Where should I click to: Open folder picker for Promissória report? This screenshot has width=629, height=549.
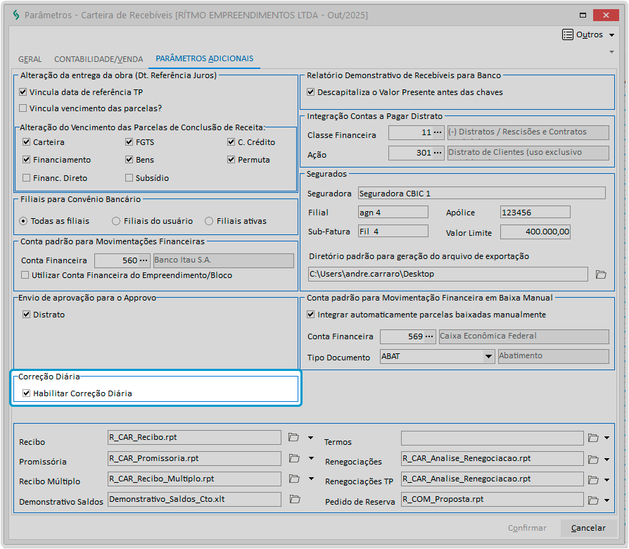(x=293, y=458)
